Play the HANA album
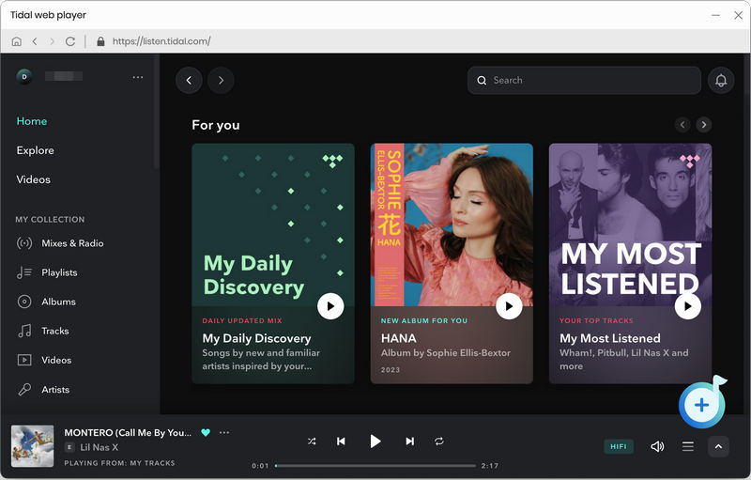This screenshot has height=480, width=751. pos(509,306)
